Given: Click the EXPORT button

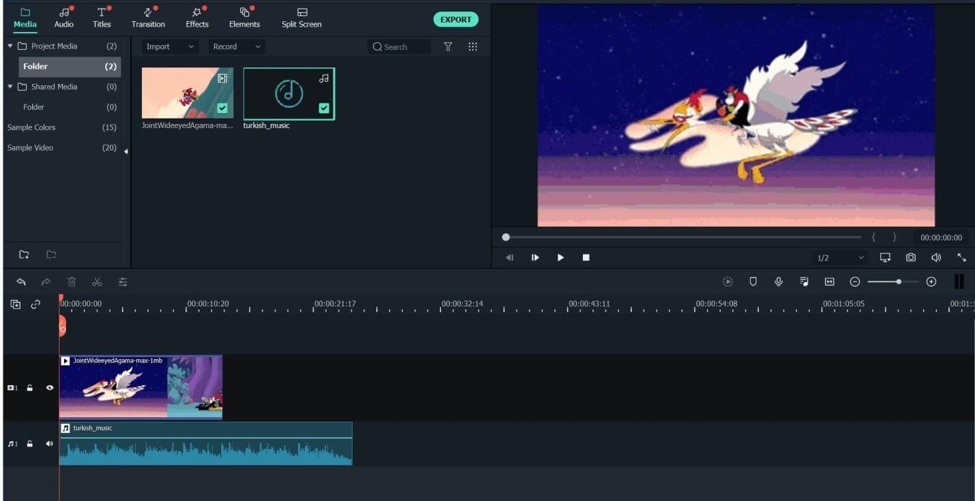Looking at the screenshot, I should pos(456,20).
